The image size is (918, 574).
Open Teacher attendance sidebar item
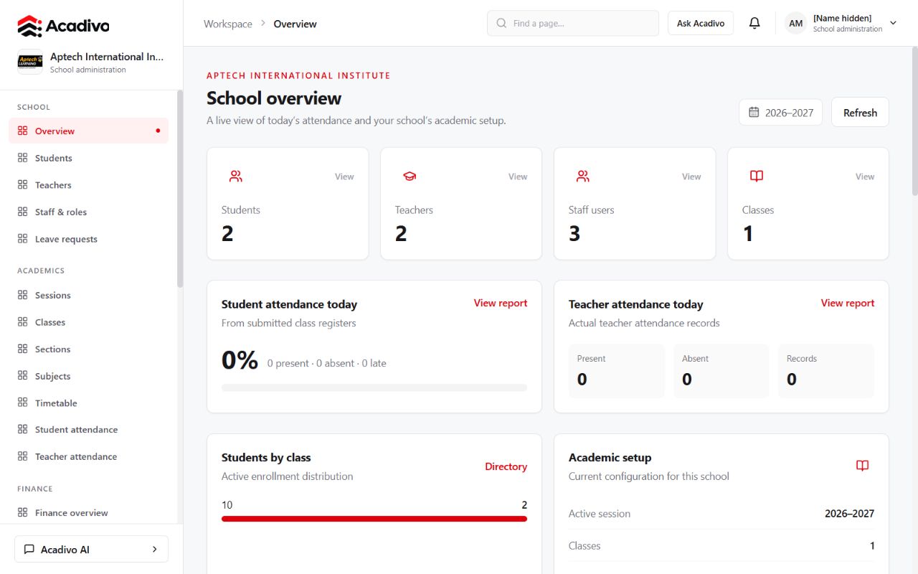point(89,456)
